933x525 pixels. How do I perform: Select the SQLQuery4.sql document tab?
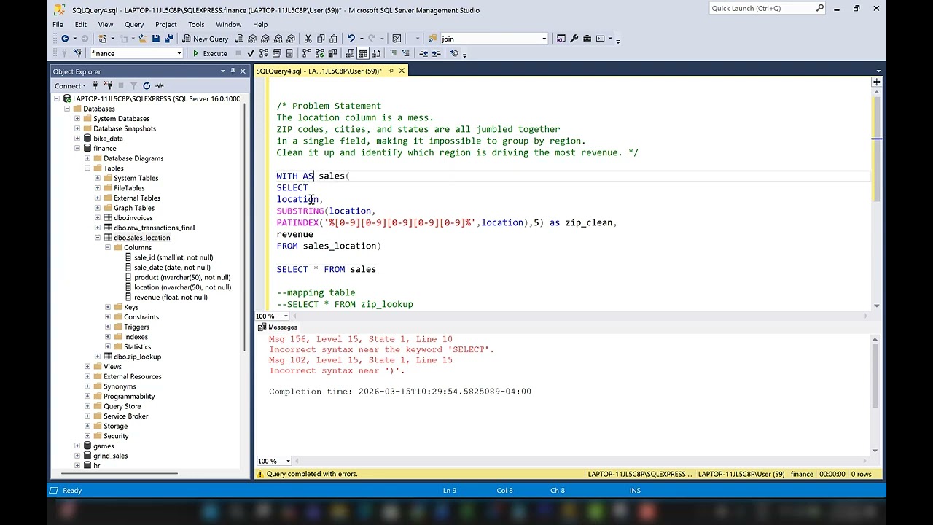(319, 71)
